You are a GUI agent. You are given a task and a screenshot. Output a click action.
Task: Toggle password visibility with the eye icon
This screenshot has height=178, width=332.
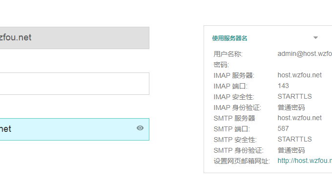click(x=140, y=128)
